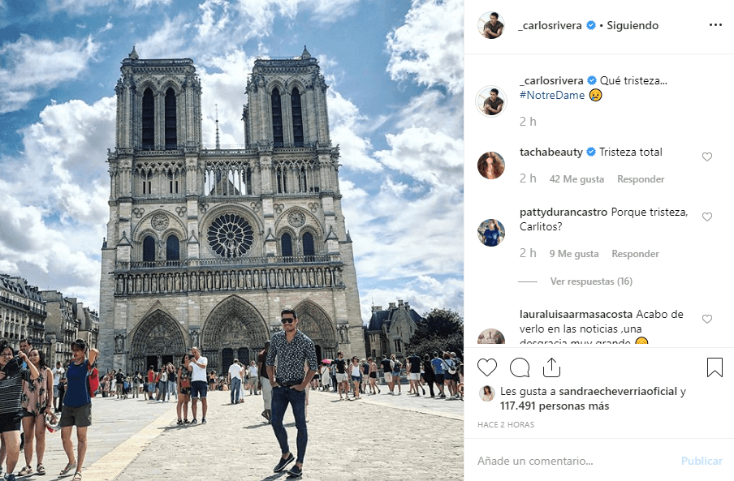Open comments with the speech bubble icon
This screenshot has height=481, width=734.
520,367
